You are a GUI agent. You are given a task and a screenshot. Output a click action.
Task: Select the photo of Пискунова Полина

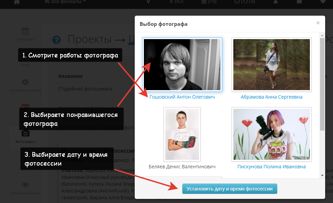(271, 134)
